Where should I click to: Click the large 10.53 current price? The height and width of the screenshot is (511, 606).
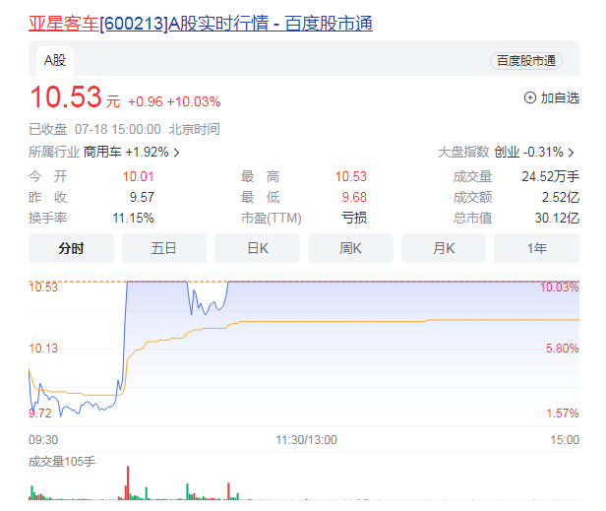click(65, 97)
